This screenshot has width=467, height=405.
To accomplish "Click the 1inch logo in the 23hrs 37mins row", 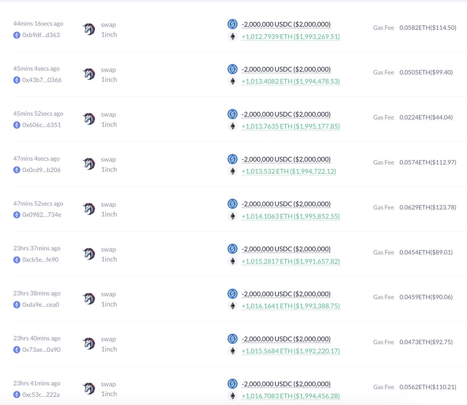I will pos(89,254).
